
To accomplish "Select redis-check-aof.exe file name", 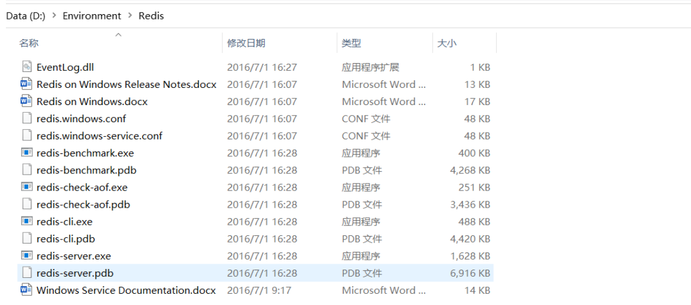I will coord(82,188).
